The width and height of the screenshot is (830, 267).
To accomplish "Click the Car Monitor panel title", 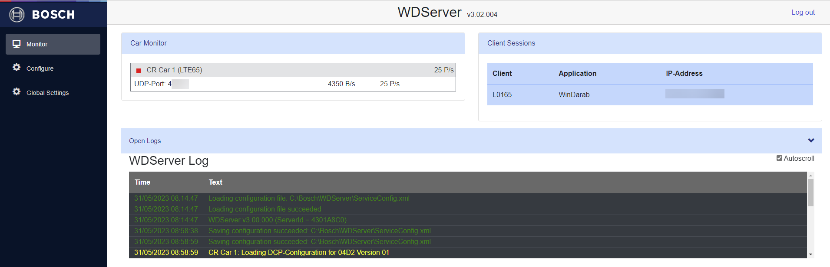I will tap(149, 43).
